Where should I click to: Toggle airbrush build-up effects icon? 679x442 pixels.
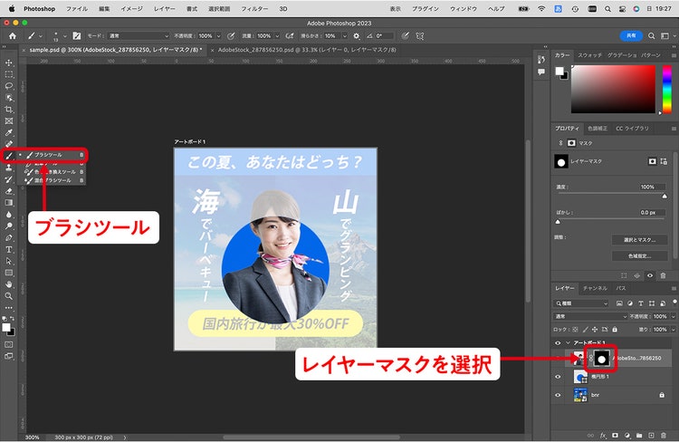[x=290, y=36]
